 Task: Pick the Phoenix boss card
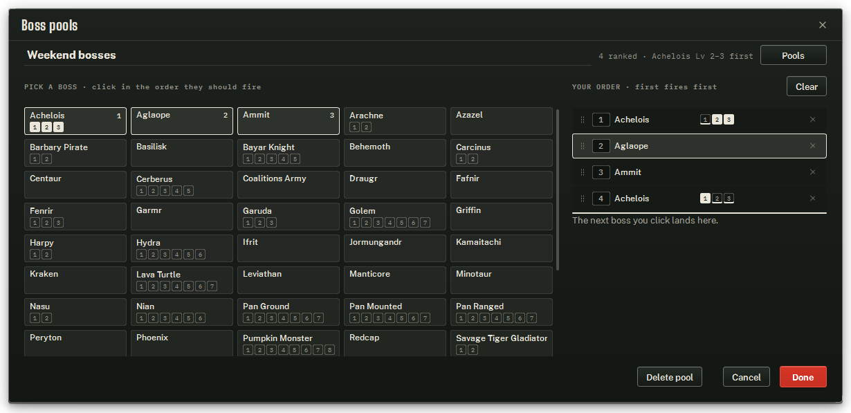(182, 343)
